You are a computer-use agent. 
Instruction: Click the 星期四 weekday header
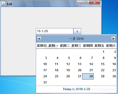coord(88,46)
